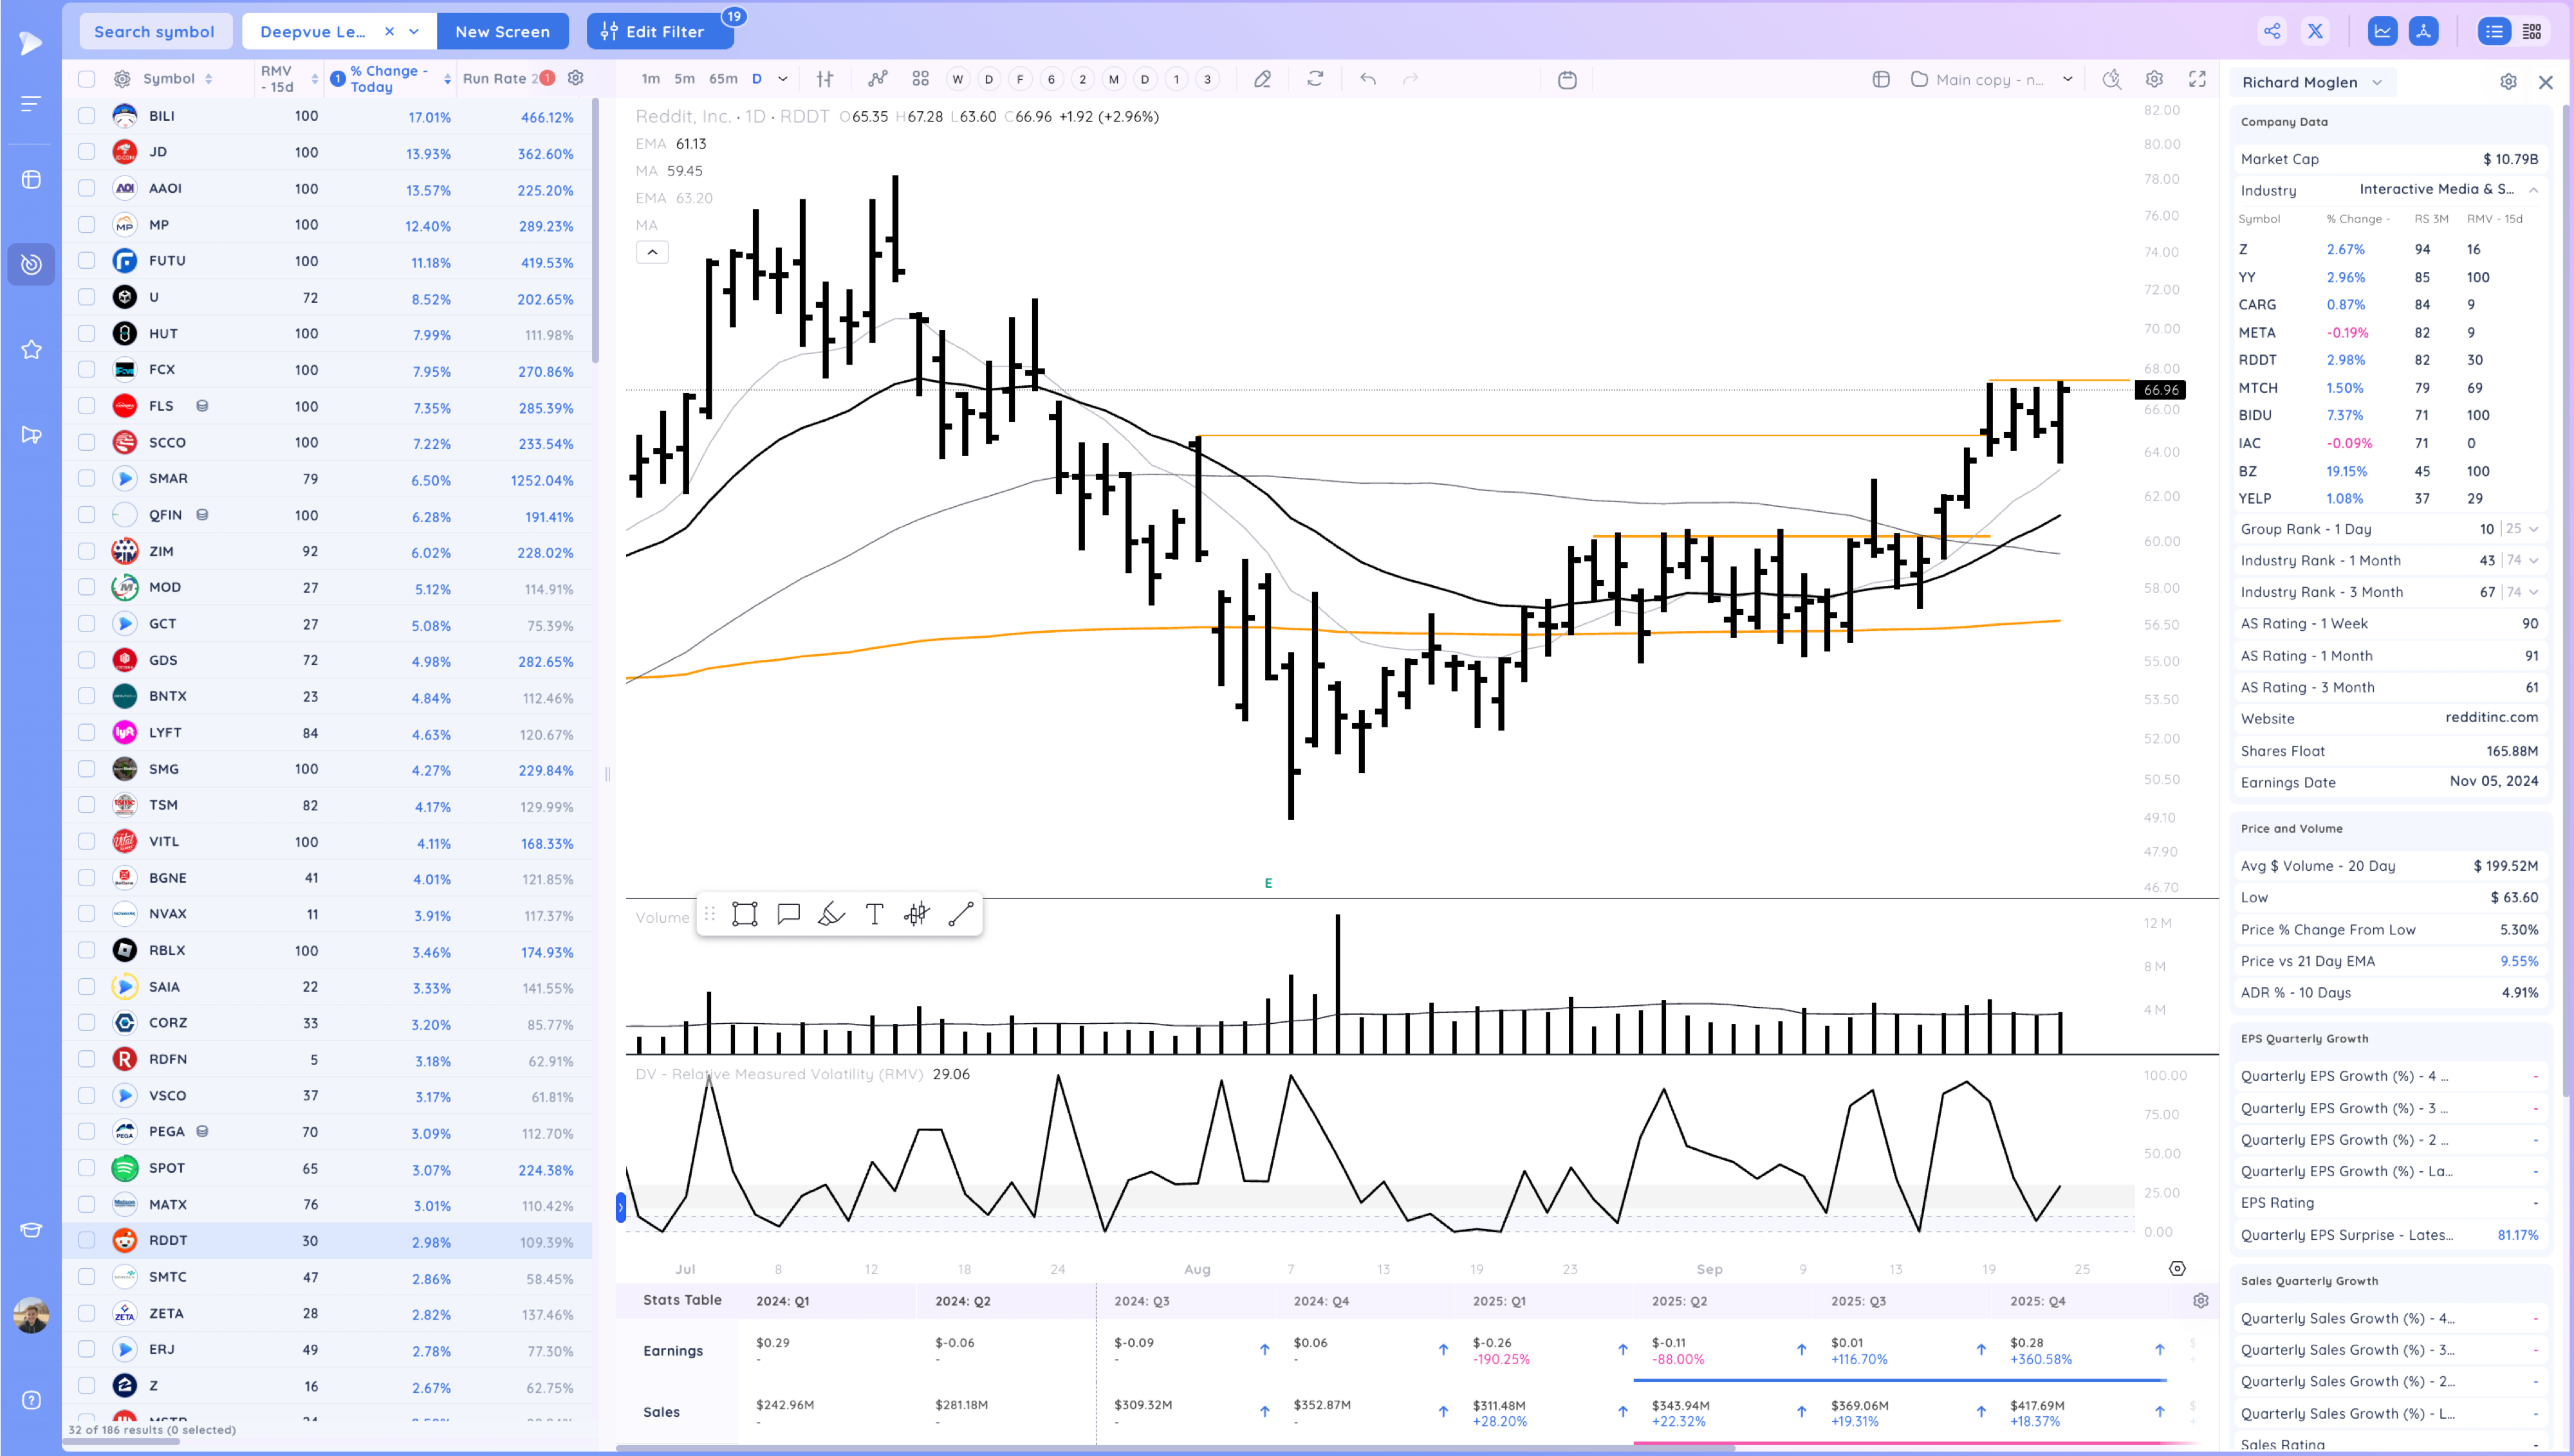Select the trend line drawing tool
The image size is (2574, 1456).
click(960, 913)
